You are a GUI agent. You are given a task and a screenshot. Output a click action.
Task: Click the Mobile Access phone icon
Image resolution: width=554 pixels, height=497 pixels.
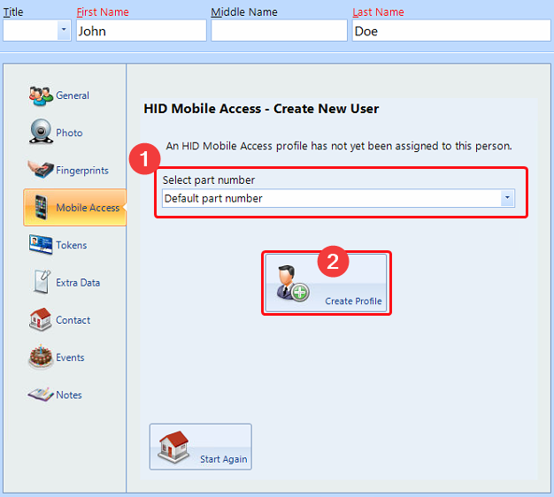pos(41,208)
